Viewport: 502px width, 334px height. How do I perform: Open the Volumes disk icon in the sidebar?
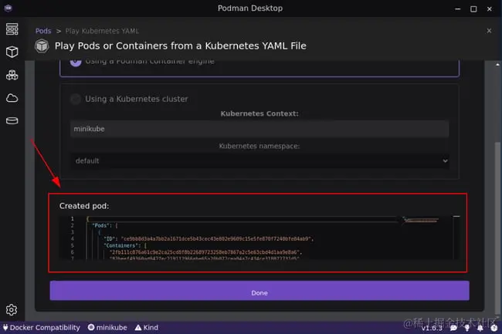click(x=12, y=120)
